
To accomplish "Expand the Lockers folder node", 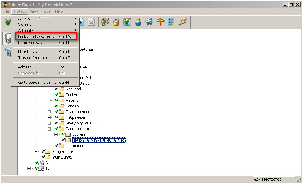I will 56,134.
